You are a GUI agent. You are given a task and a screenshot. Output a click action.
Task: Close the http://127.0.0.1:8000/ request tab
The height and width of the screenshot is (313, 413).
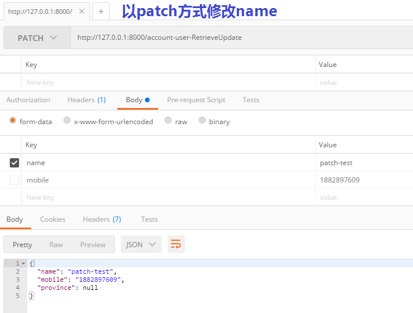[x=81, y=12]
